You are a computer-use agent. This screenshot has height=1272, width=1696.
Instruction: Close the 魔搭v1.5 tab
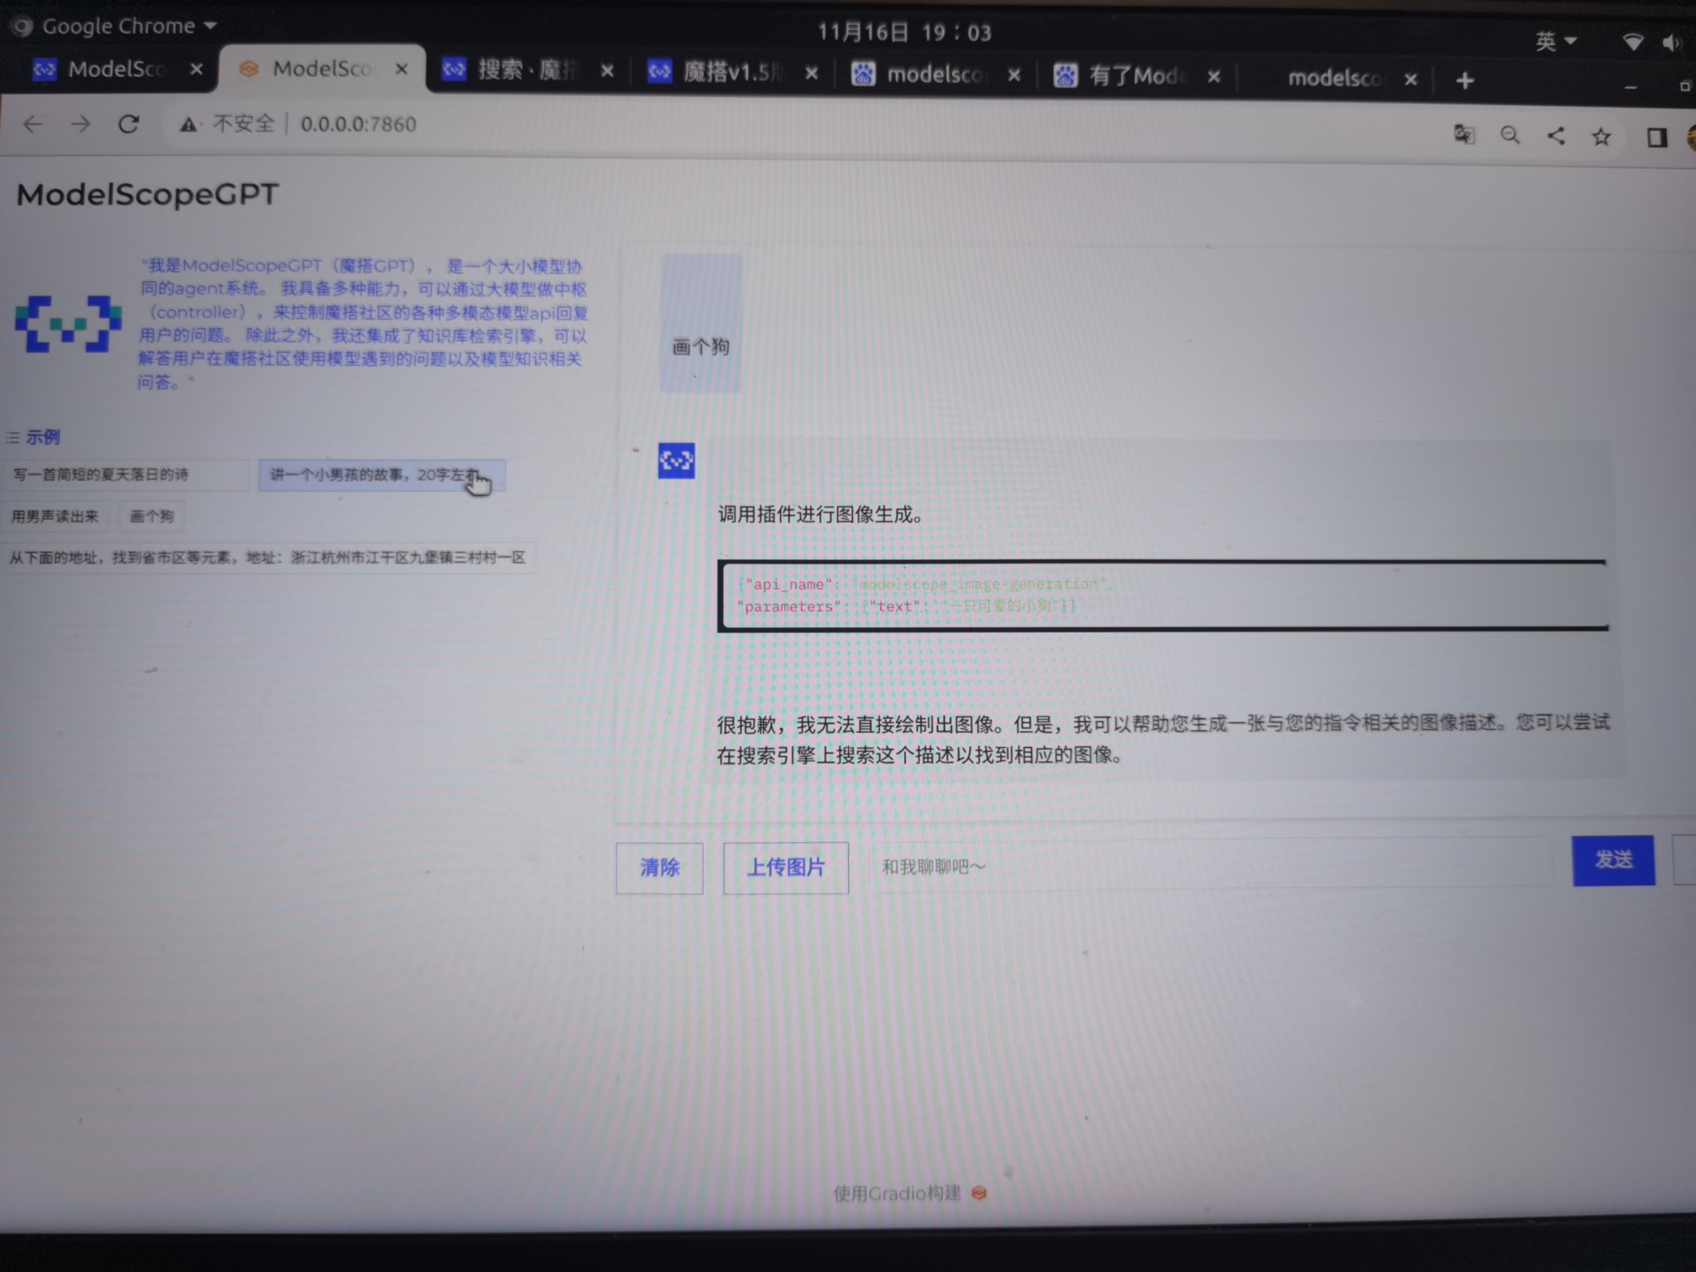pyautogui.click(x=812, y=73)
